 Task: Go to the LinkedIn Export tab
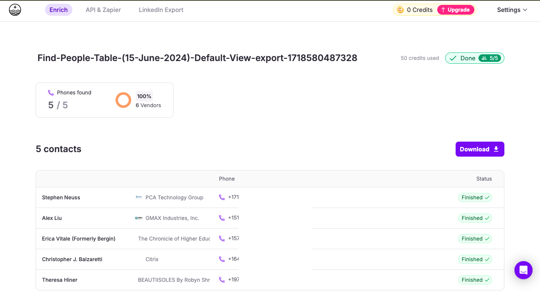[161, 10]
